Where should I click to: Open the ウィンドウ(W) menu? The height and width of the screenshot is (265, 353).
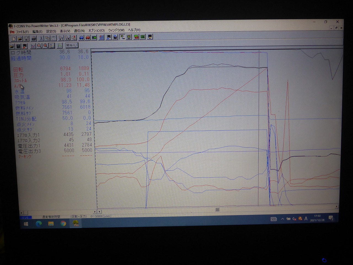pos(116,30)
